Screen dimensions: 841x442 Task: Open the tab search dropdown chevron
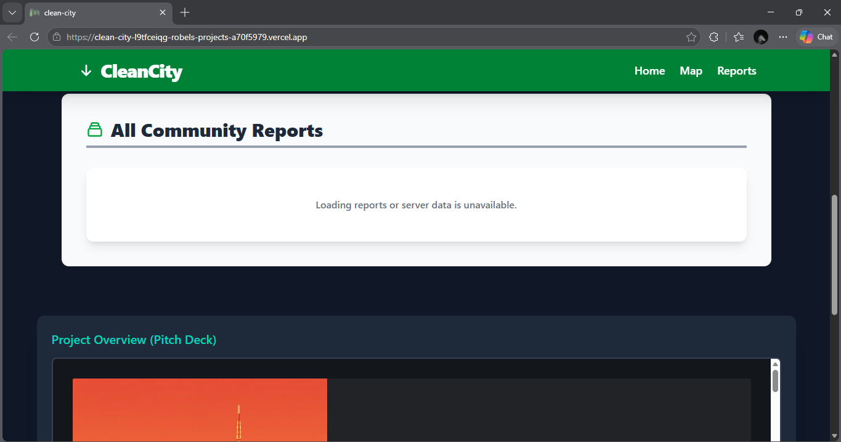click(x=12, y=12)
